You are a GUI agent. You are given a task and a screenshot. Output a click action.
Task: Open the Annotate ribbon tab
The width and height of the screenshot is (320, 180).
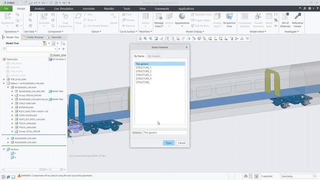88,8
